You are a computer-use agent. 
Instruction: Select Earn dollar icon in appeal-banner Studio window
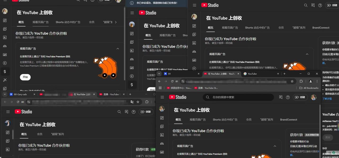tap(132, 85)
